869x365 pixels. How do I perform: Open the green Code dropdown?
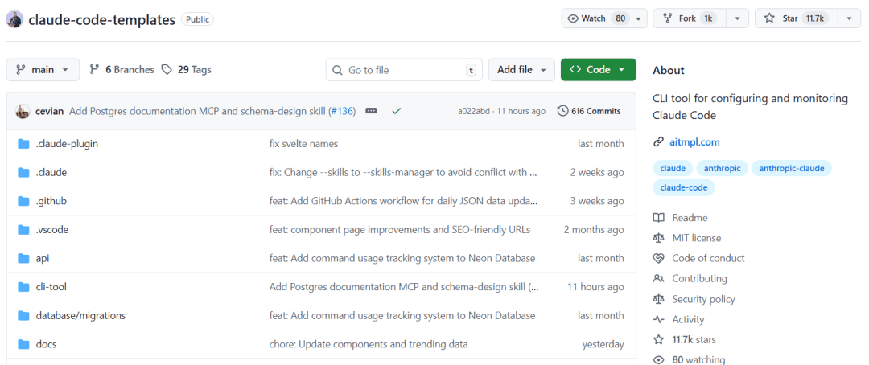tap(598, 70)
